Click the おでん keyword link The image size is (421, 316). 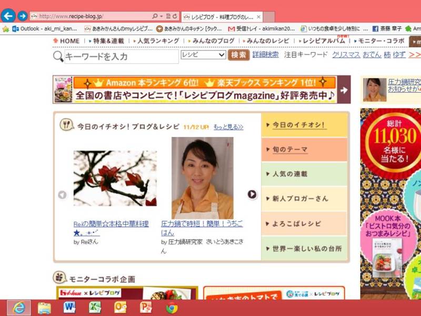372,55
